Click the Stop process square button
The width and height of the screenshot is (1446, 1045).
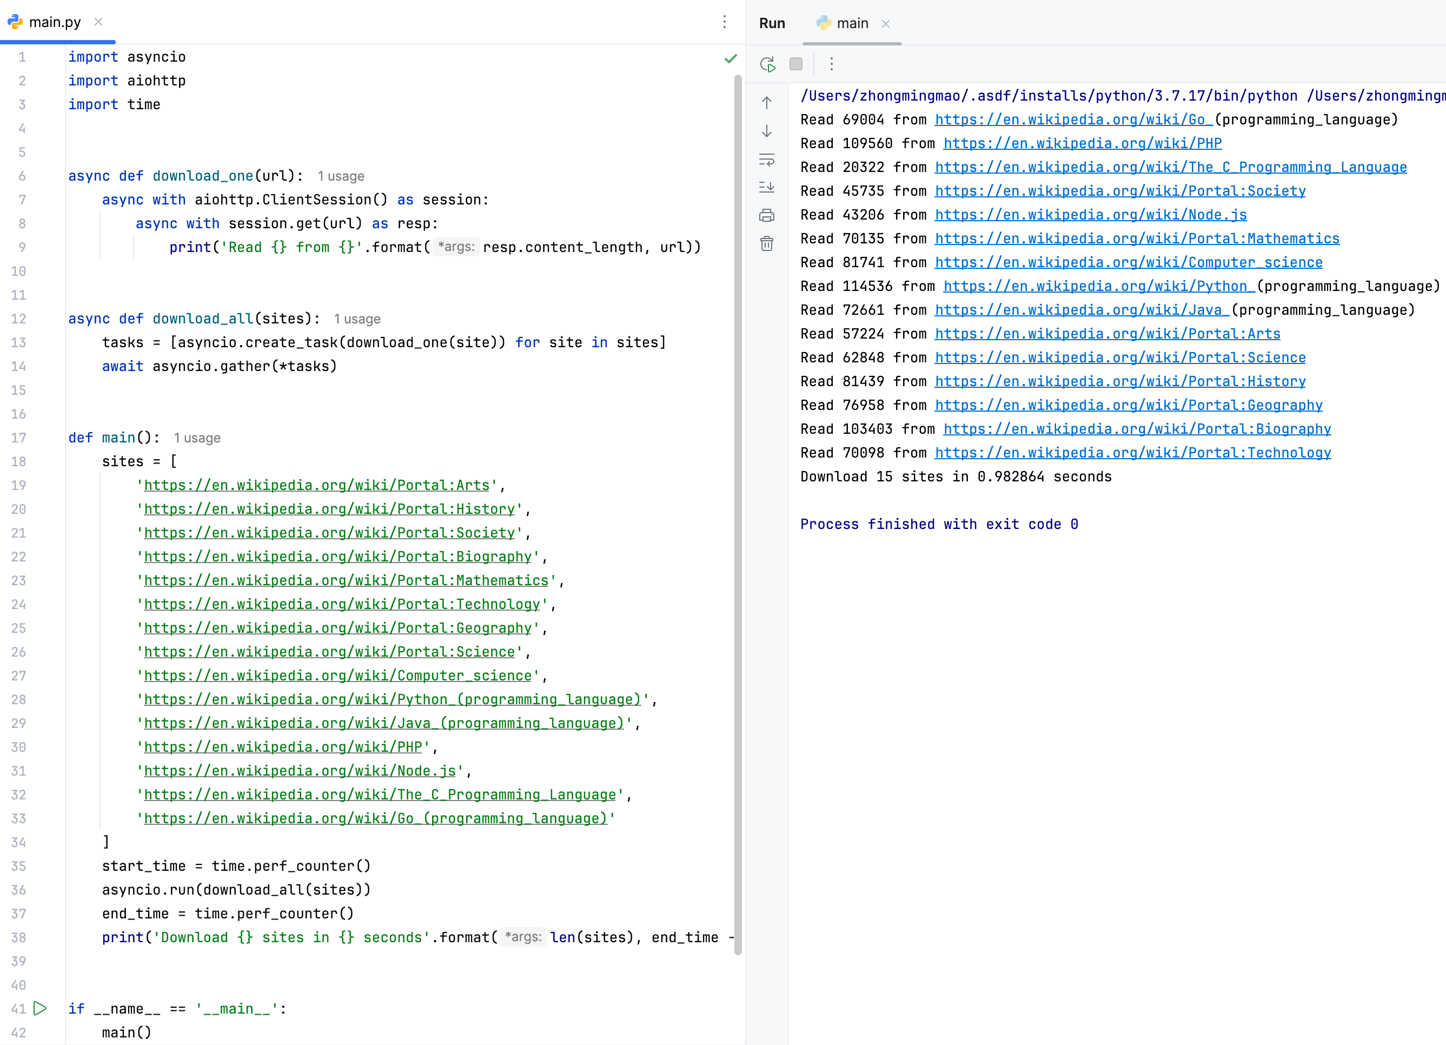click(795, 64)
